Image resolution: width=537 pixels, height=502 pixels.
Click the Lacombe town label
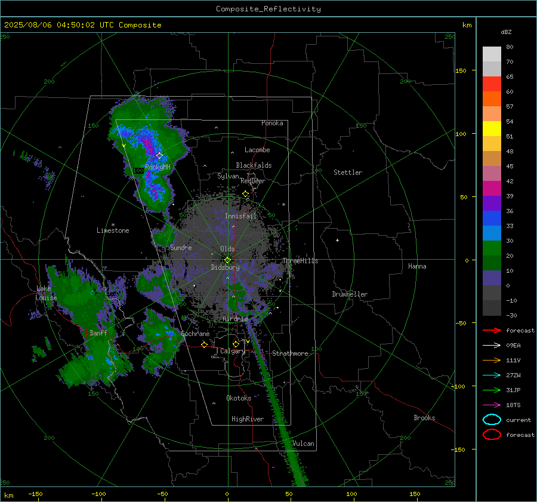(257, 150)
